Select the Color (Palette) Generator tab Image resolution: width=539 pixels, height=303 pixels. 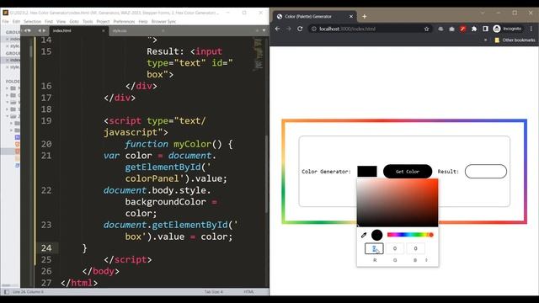pos(314,16)
